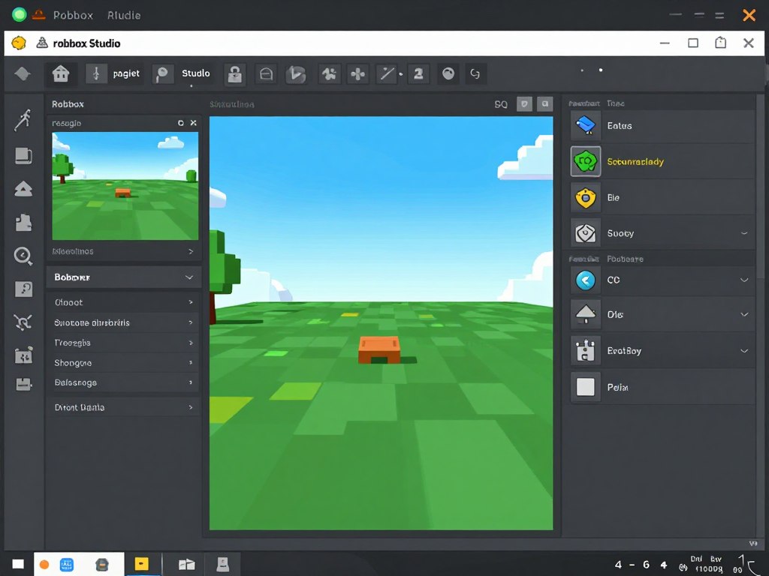Select the orange block in main viewport
Screen dimensions: 769x576
pyautogui.click(x=379, y=349)
